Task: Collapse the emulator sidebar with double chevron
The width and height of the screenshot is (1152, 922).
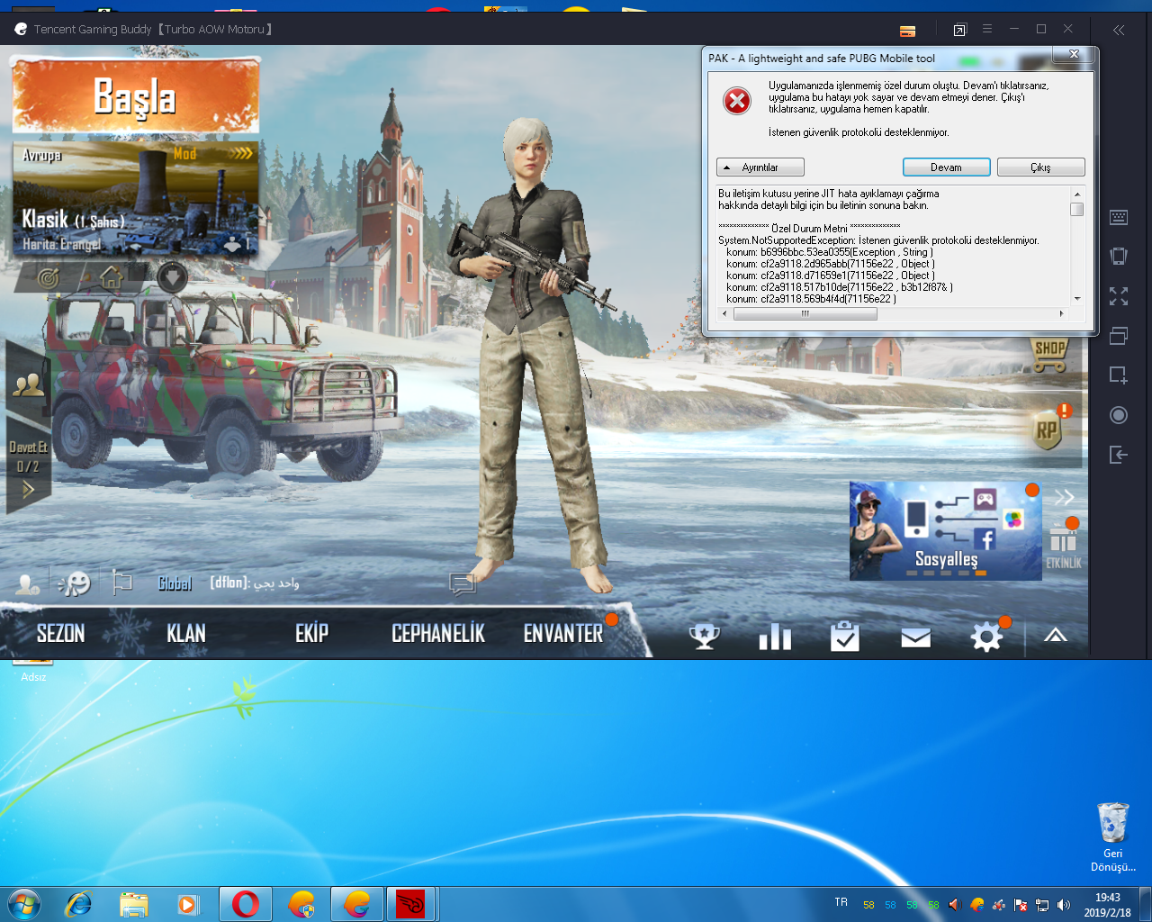Action: tap(1119, 30)
